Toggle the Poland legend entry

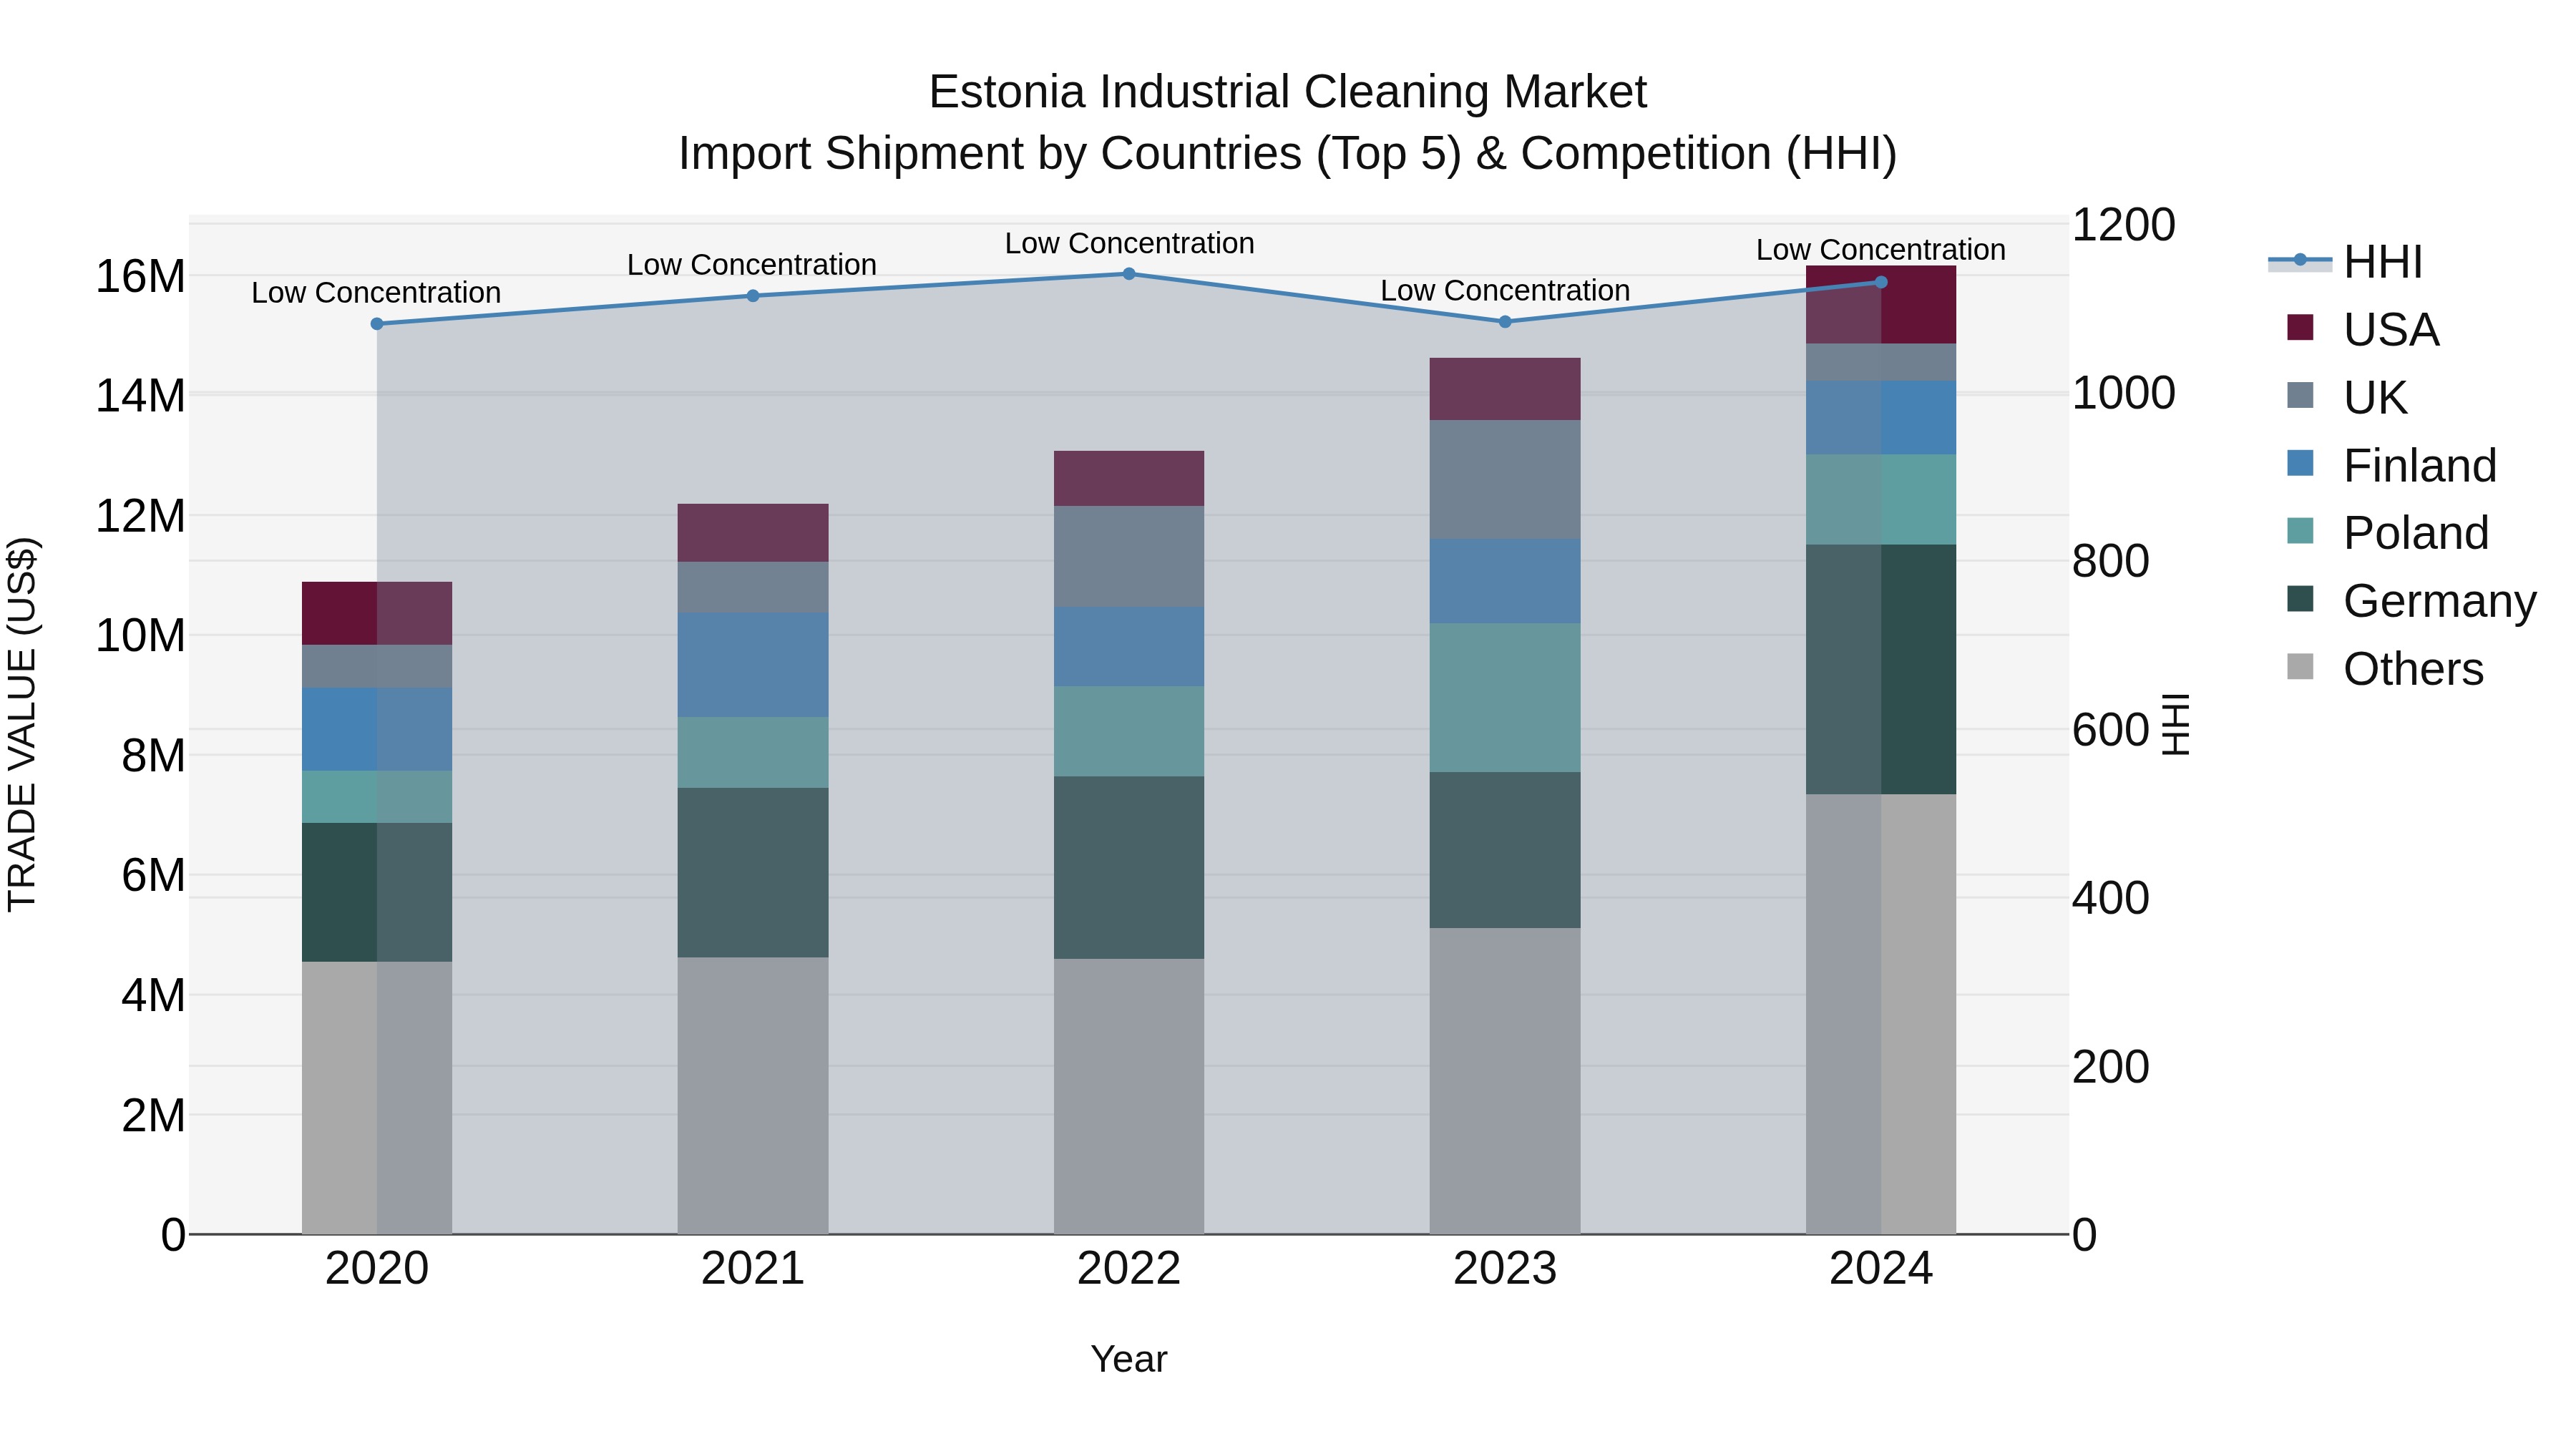(2388, 532)
